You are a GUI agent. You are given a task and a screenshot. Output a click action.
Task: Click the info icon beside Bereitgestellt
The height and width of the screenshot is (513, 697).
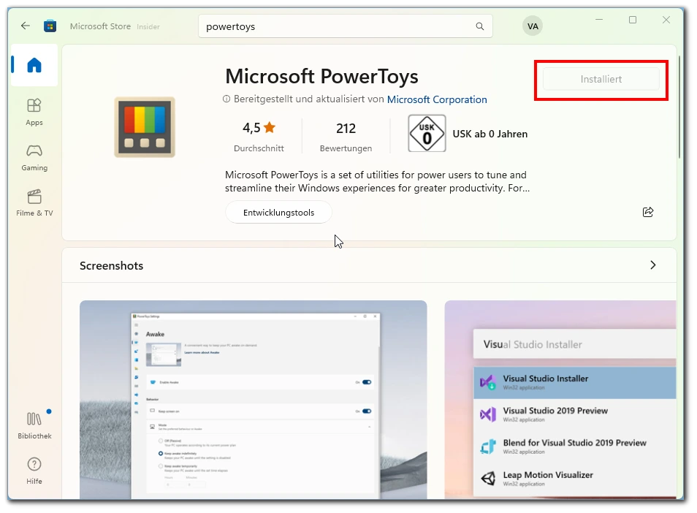[x=226, y=99]
